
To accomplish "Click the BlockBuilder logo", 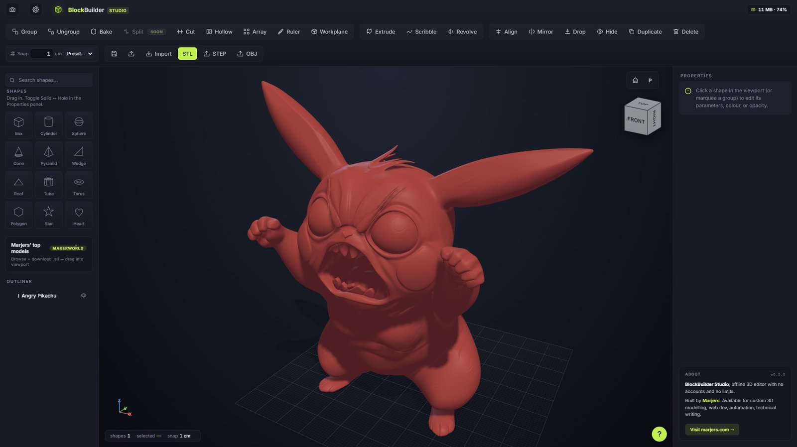I will (x=58, y=9).
